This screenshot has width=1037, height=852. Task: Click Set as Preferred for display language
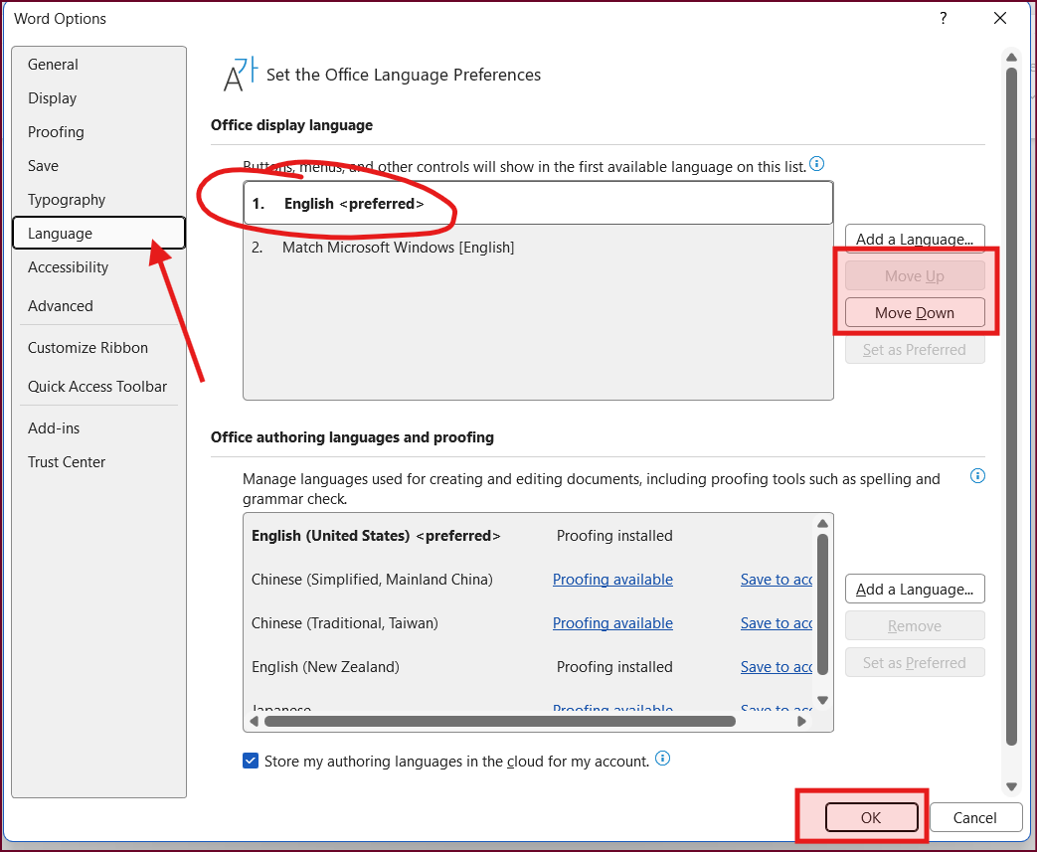point(915,350)
